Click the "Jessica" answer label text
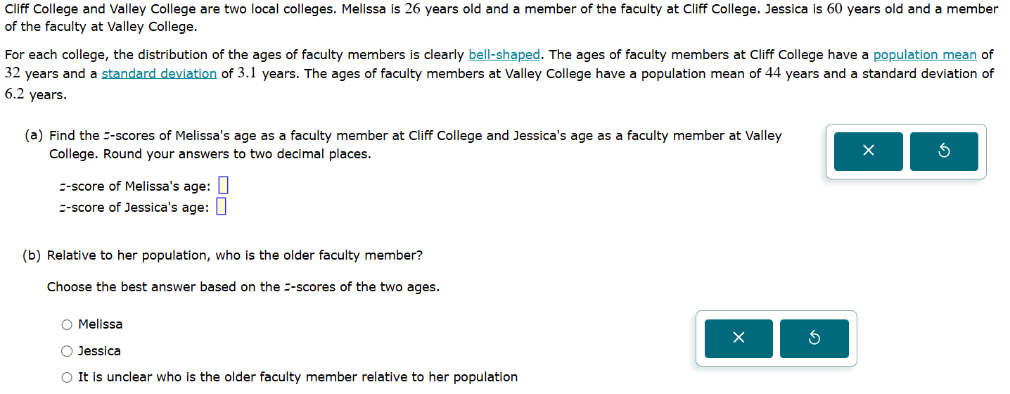1010x394 pixels. (x=99, y=351)
